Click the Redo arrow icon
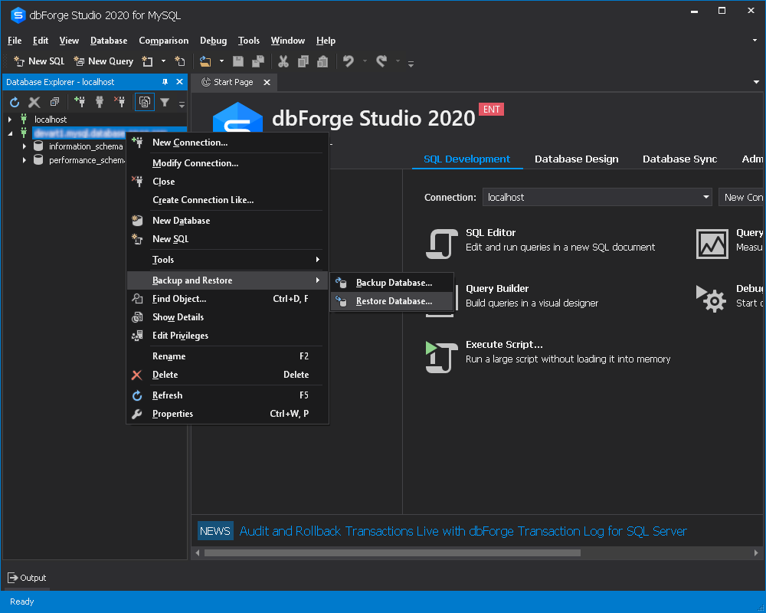The width and height of the screenshot is (766, 613). tap(381, 61)
